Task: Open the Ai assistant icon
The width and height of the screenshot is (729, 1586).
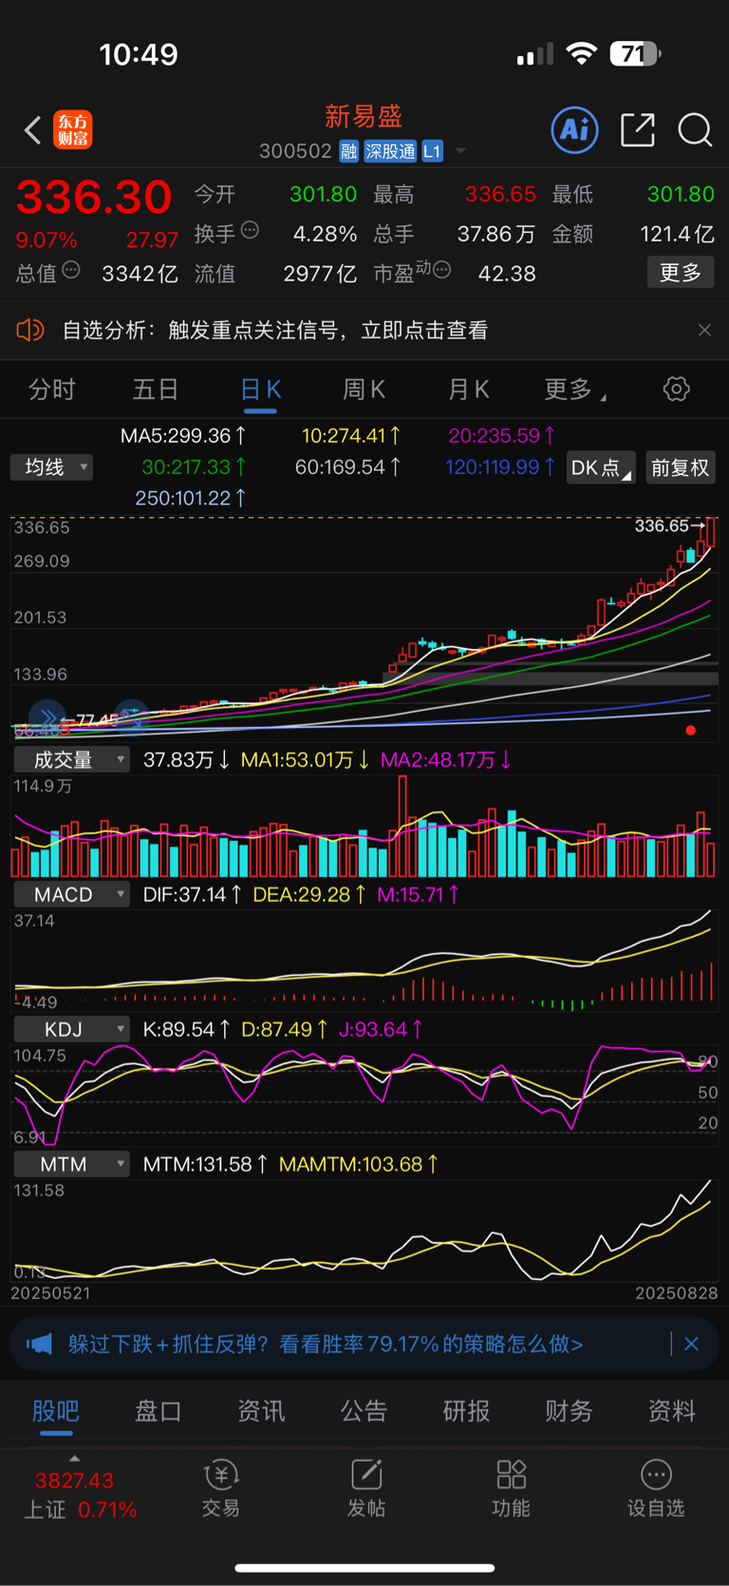Action: pos(575,129)
